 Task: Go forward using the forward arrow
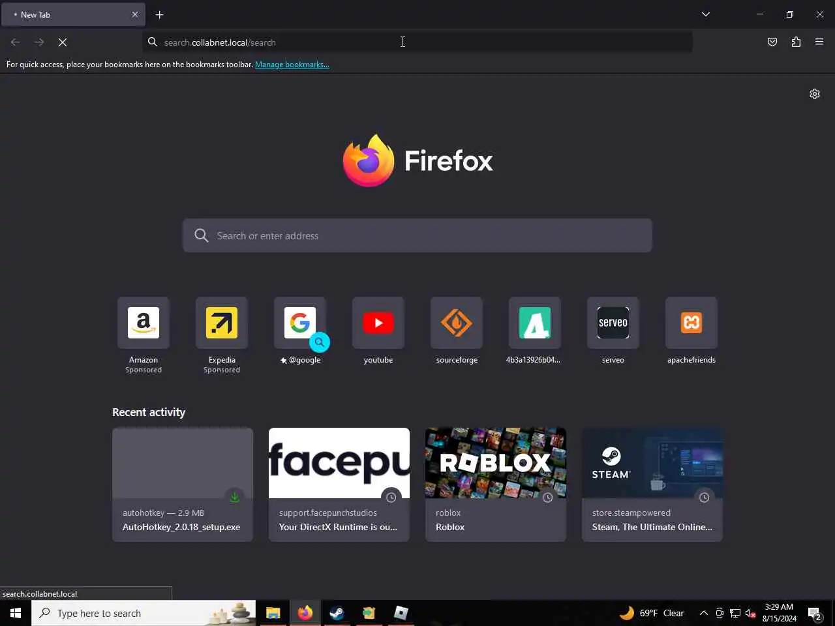pyautogui.click(x=39, y=42)
